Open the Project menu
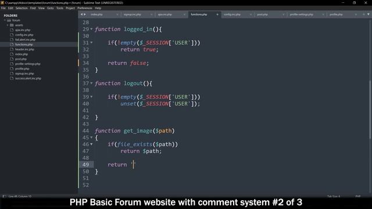Viewport: 372px width, 209px height. coord(70,8)
